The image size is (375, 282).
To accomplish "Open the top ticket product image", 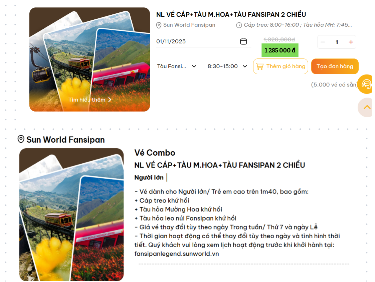I will tap(90, 59).
